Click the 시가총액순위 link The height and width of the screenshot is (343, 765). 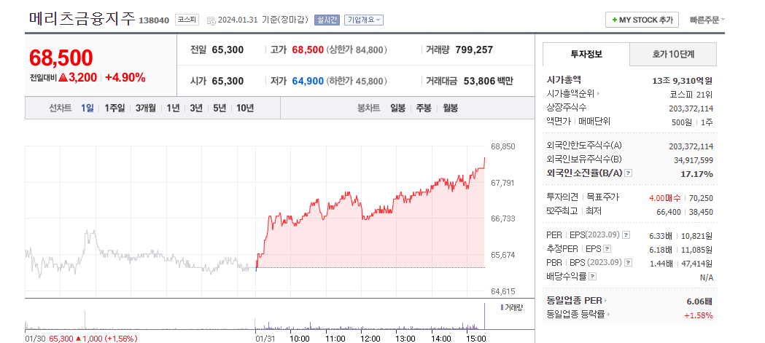pos(571,93)
